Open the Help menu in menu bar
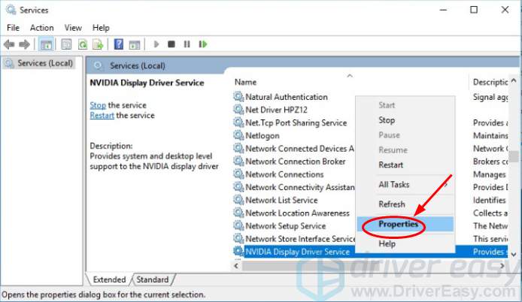 [x=101, y=28]
